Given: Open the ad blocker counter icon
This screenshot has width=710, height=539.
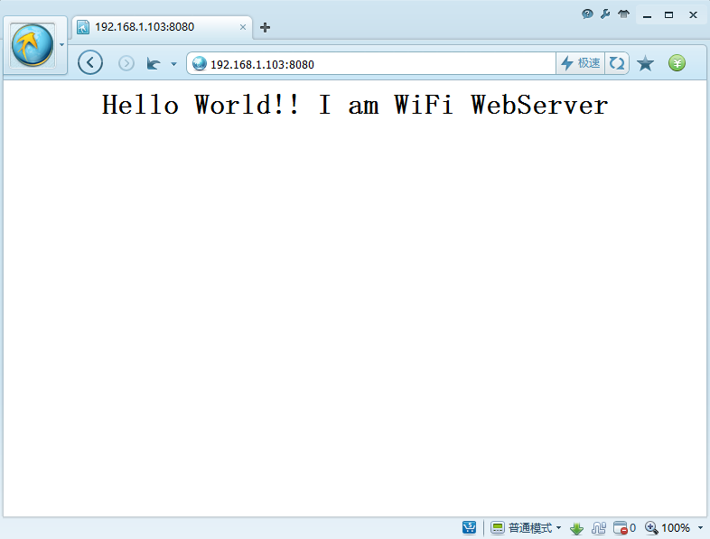Looking at the screenshot, I should (x=624, y=528).
